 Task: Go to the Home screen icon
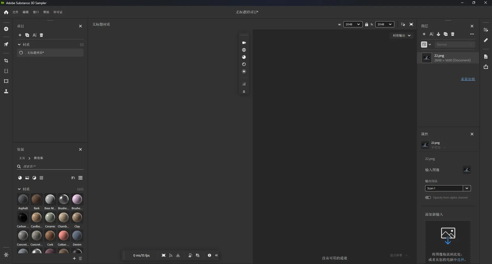[x=6, y=12]
